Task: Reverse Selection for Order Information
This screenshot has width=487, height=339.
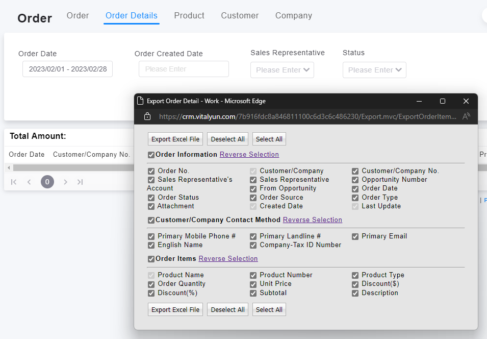Action: (249, 154)
